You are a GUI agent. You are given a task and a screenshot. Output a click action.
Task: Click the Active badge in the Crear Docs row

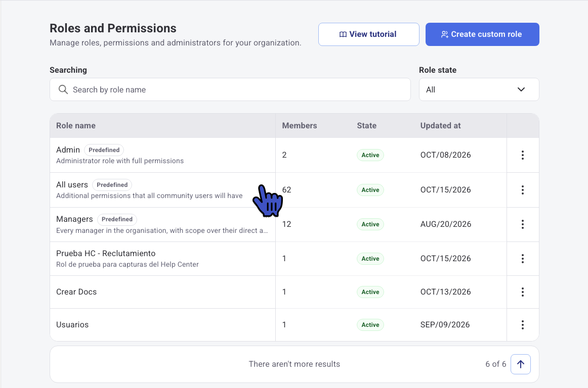370,292
